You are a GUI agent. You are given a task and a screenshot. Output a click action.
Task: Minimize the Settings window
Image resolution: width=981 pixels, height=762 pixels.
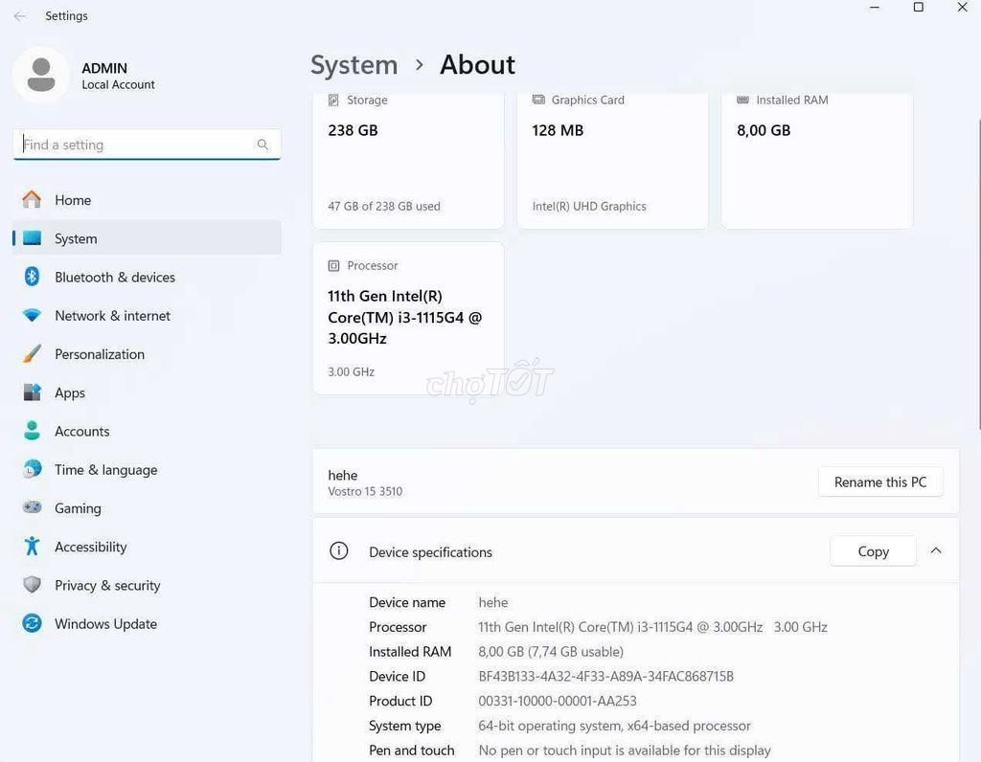[x=875, y=8]
